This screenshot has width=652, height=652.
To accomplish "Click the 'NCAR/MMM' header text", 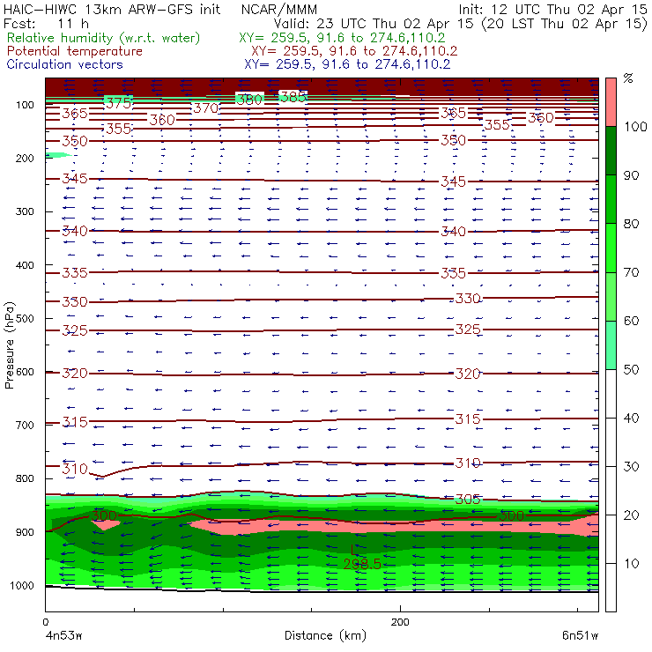I will (x=279, y=10).
